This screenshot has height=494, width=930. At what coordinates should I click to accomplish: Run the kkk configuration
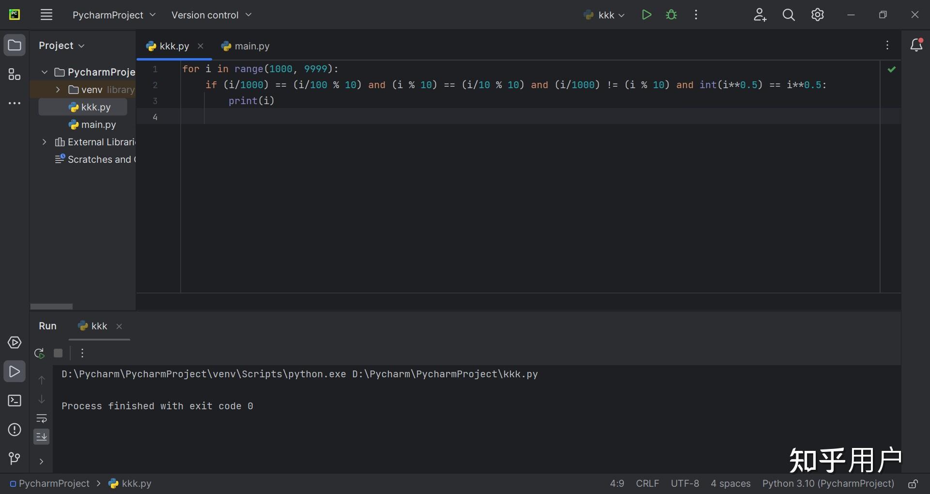[x=646, y=15]
